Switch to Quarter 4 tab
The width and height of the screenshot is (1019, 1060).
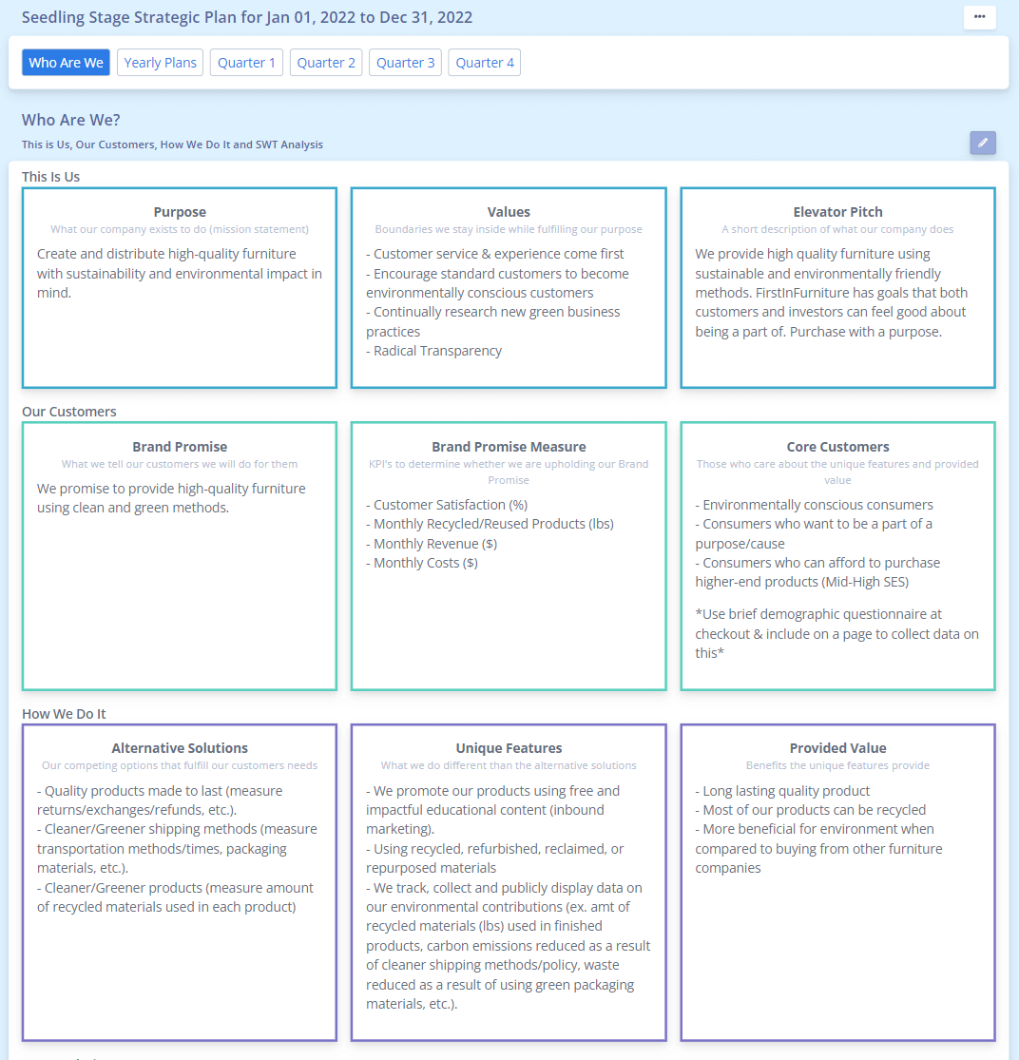(485, 62)
